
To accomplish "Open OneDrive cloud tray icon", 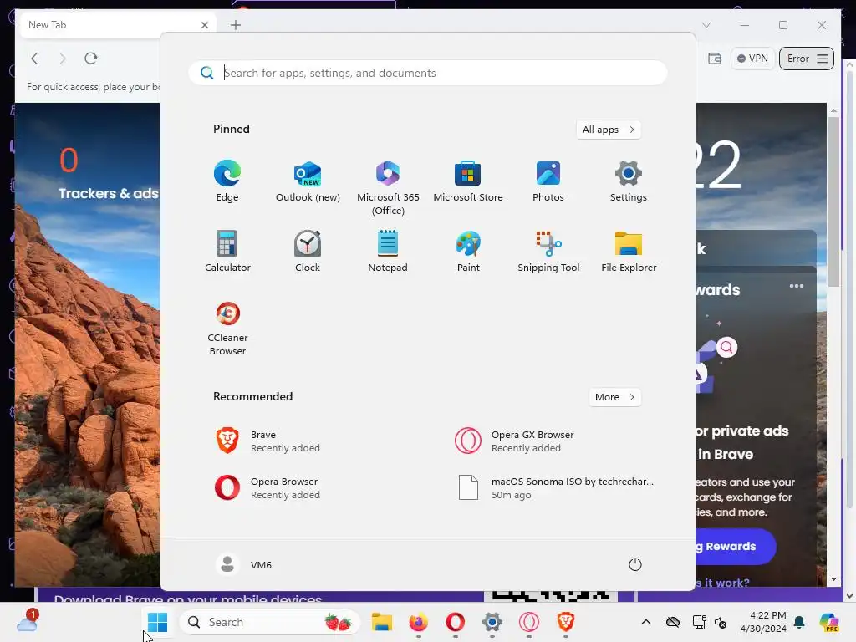I will coord(673,622).
